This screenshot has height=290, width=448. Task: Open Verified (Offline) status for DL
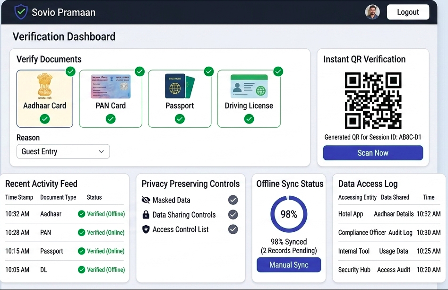106,270
